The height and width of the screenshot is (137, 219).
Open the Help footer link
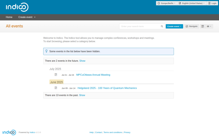coord(91,132)
